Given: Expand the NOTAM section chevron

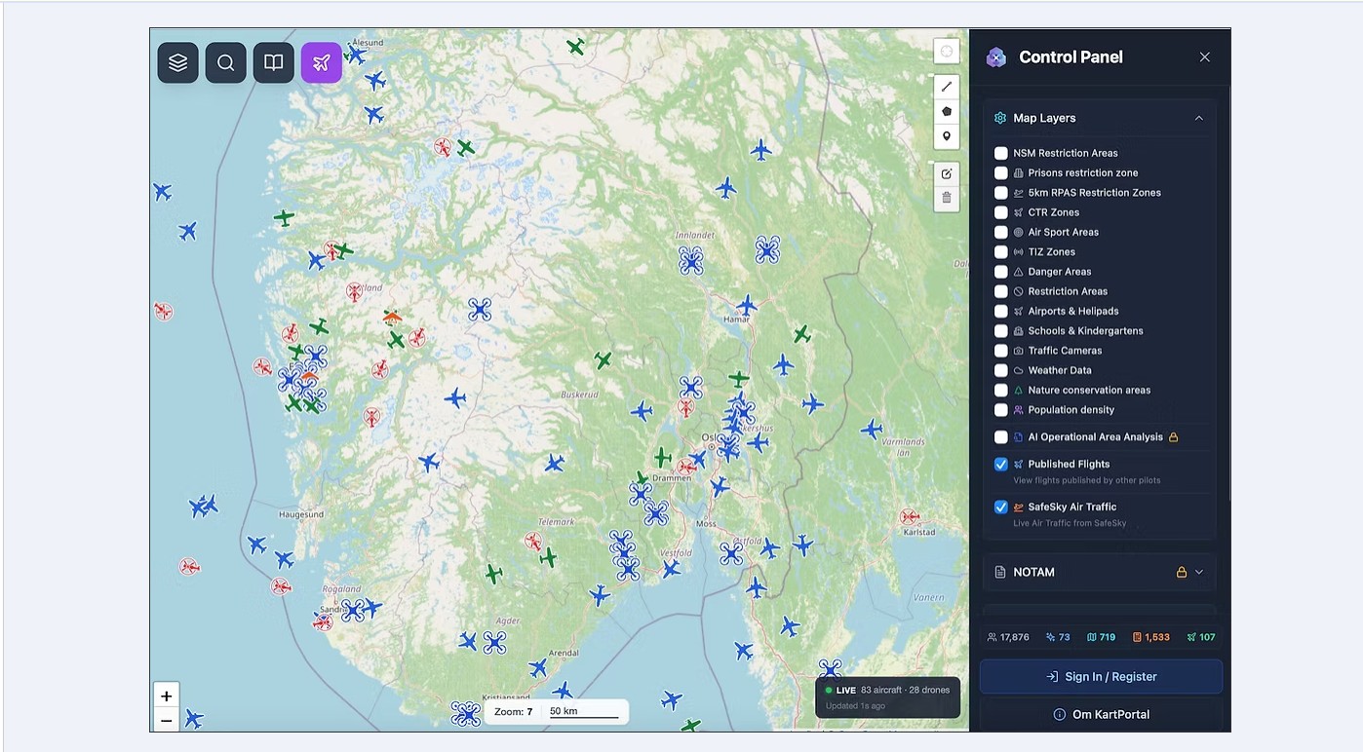Looking at the screenshot, I should pyautogui.click(x=1199, y=572).
